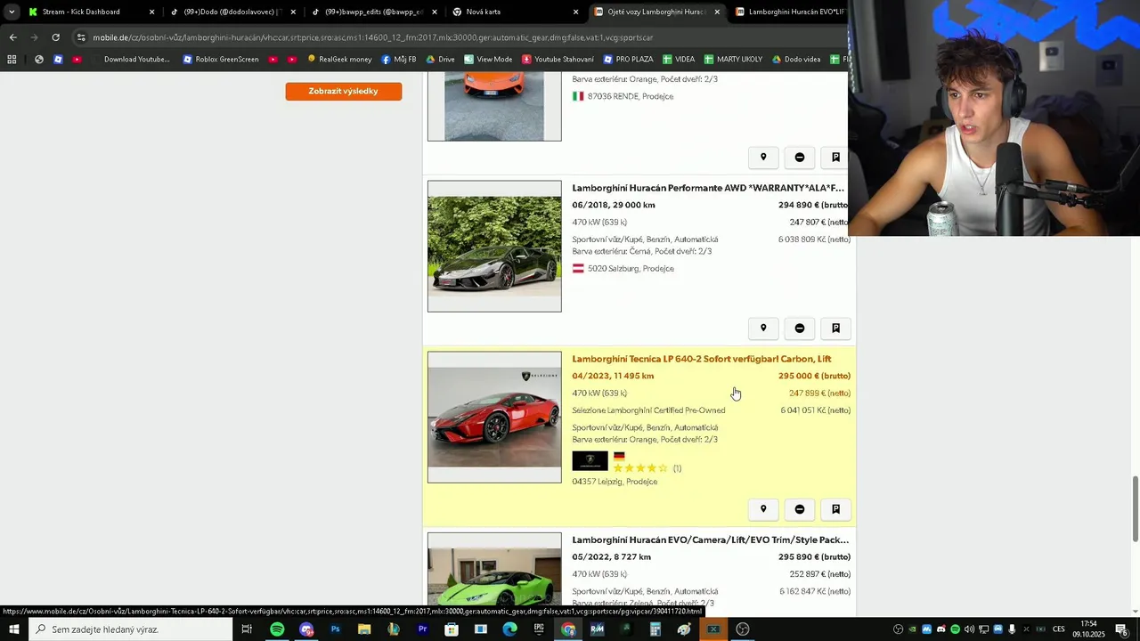This screenshot has height=641, width=1140.
Task: Open Lamborghini Huracán Performante AWD listing title
Action: (x=708, y=188)
